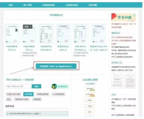Select the 办理机构及范畴 FAQ tab
The width and height of the screenshot is (144, 119).
tap(13, 94)
